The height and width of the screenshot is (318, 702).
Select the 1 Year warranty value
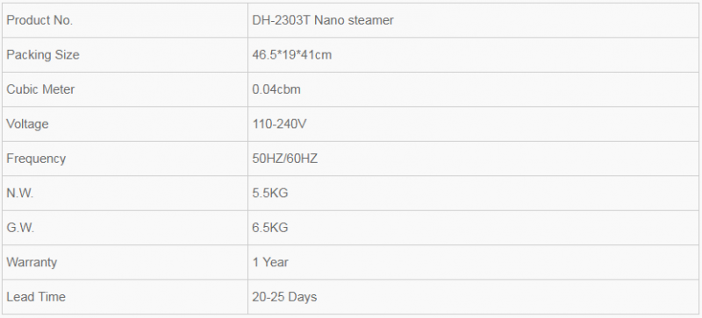pos(270,262)
